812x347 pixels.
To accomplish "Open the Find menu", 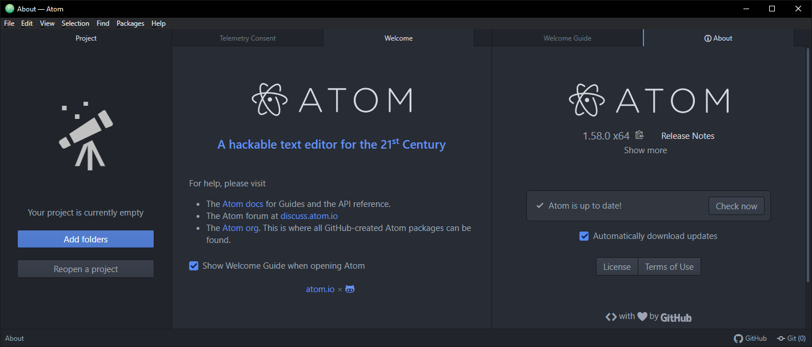I will [x=103, y=23].
